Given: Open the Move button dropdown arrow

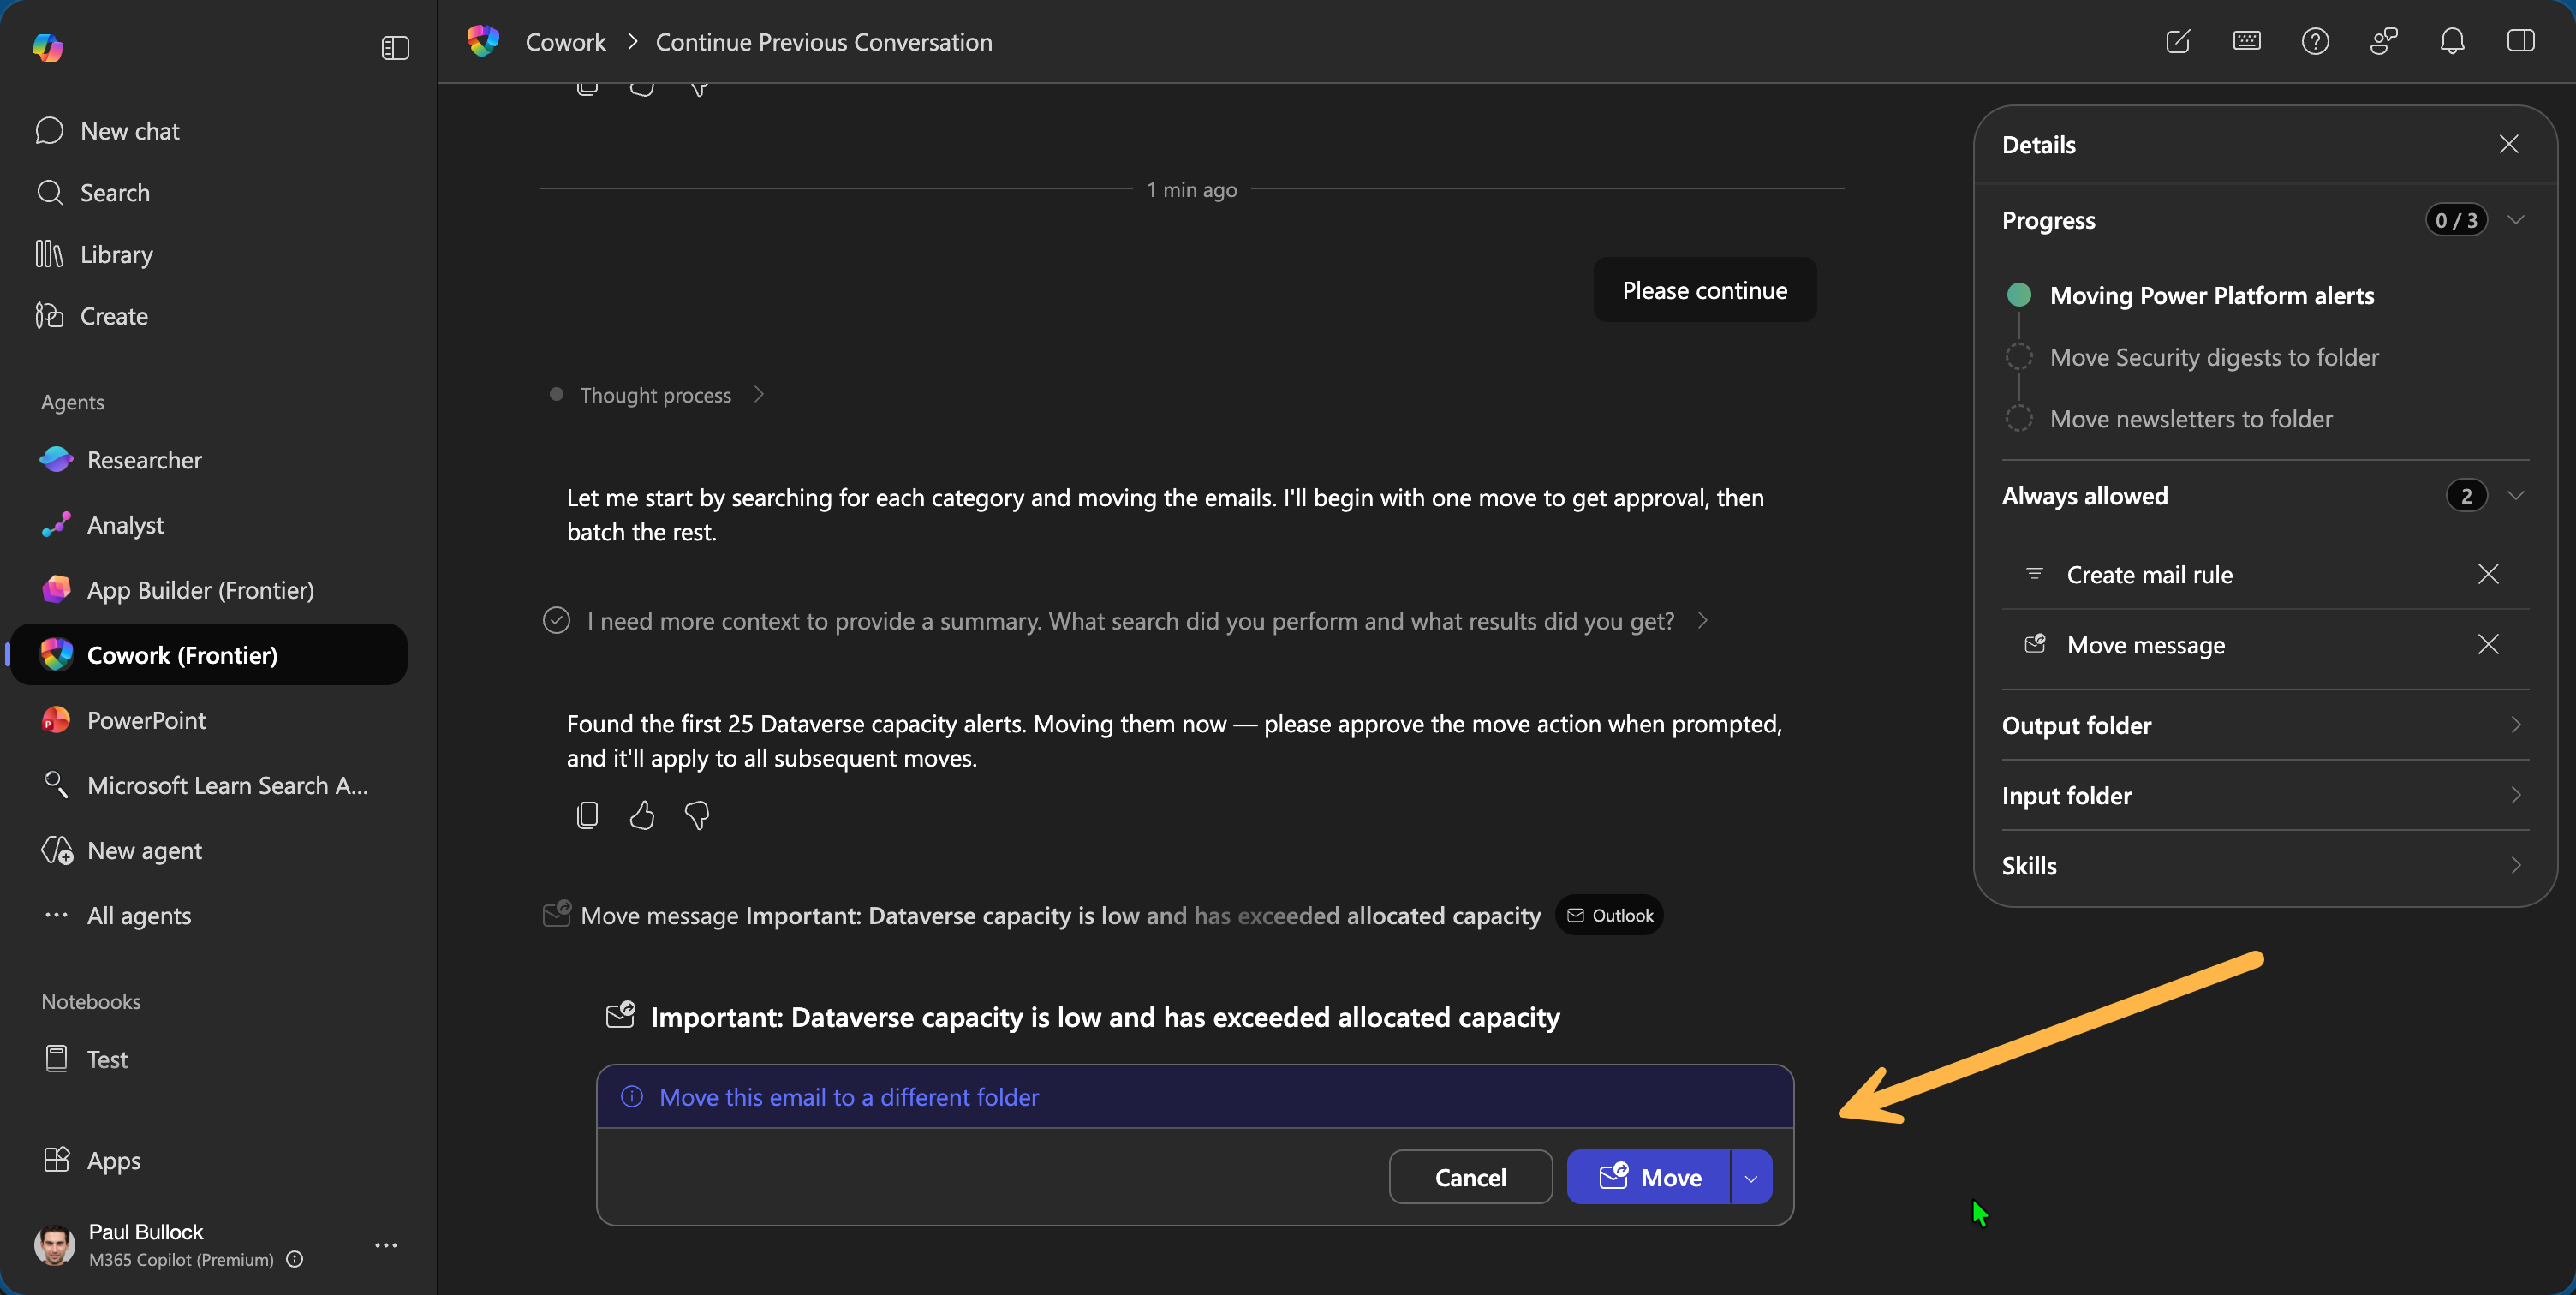Looking at the screenshot, I should point(1751,1177).
